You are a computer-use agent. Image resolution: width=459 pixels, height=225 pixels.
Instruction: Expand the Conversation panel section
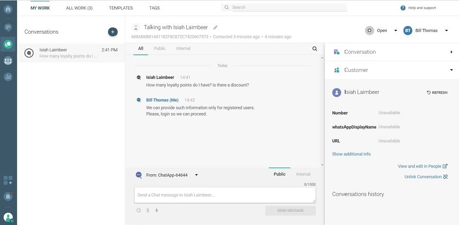(451, 52)
